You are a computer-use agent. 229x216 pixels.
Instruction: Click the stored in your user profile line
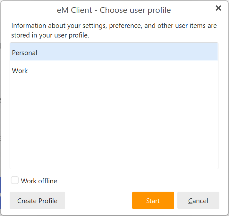point(50,35)
